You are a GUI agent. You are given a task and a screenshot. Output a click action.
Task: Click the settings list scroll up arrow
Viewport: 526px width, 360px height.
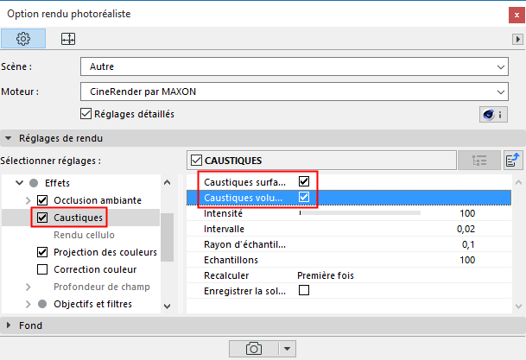coord(518,183)
